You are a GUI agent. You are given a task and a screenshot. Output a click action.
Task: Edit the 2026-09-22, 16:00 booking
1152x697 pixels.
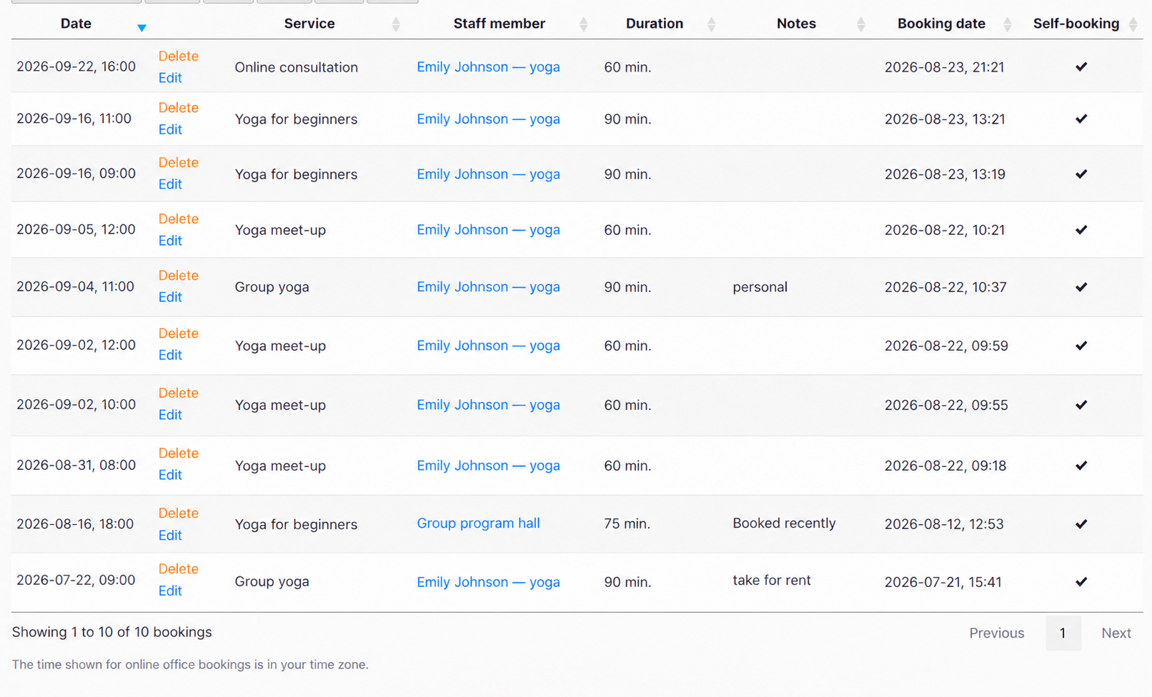(170, 78)
